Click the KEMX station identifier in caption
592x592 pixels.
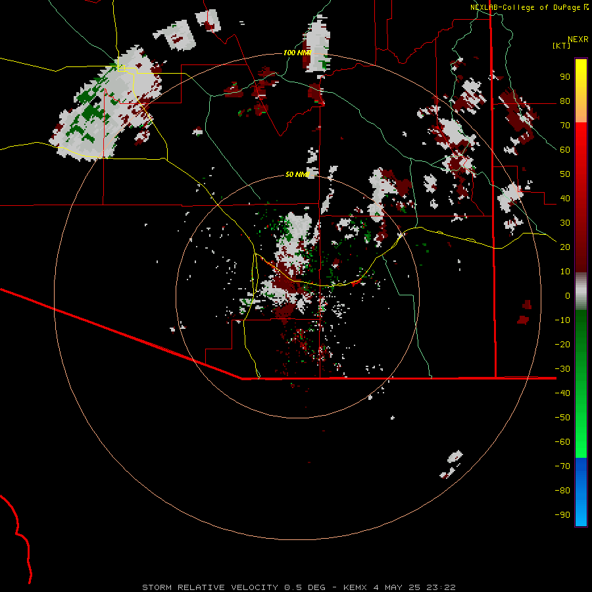click(355, 587)
